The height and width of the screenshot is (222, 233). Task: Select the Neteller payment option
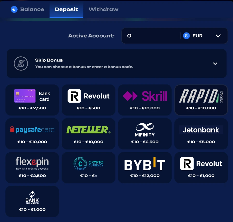(88, 134)
